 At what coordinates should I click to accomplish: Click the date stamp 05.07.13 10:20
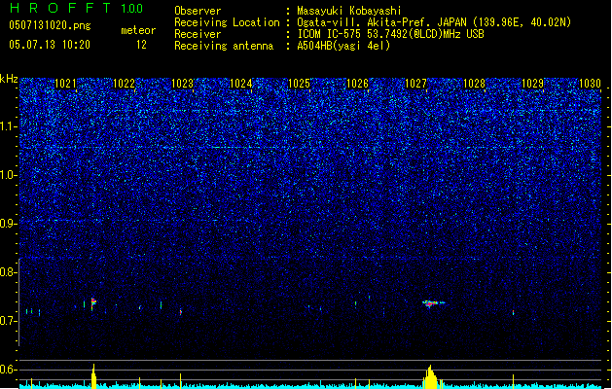tap(50, 45)
